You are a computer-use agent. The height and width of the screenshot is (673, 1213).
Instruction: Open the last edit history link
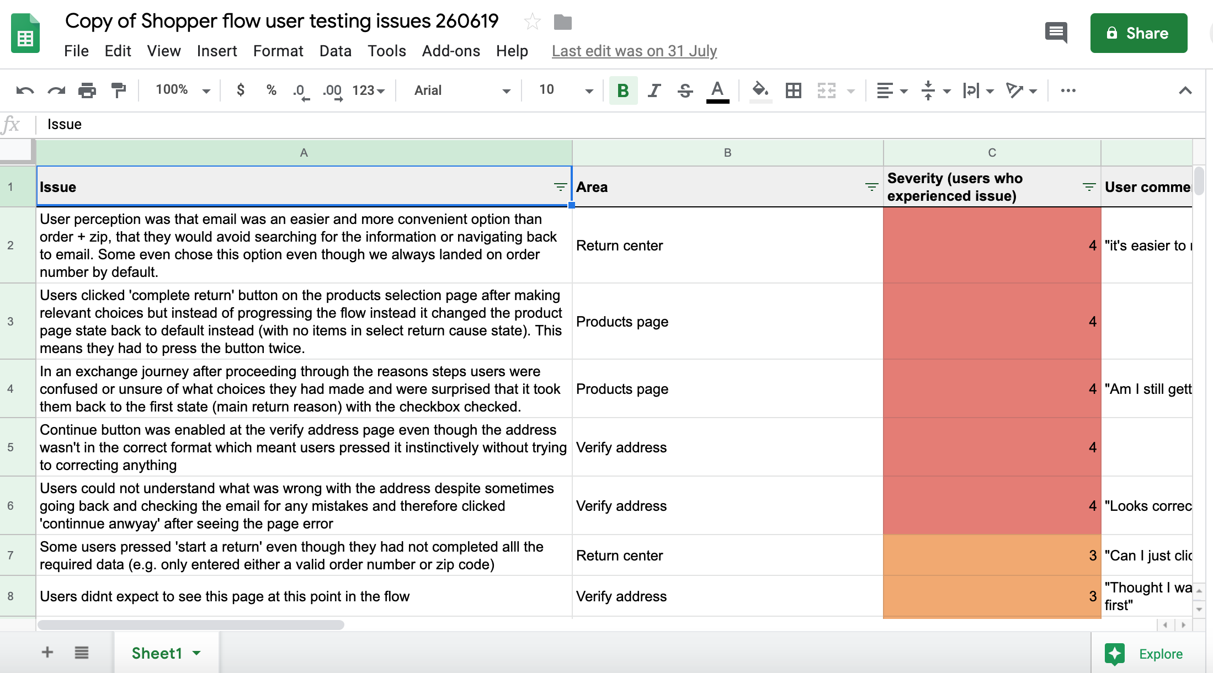(634, 51)
